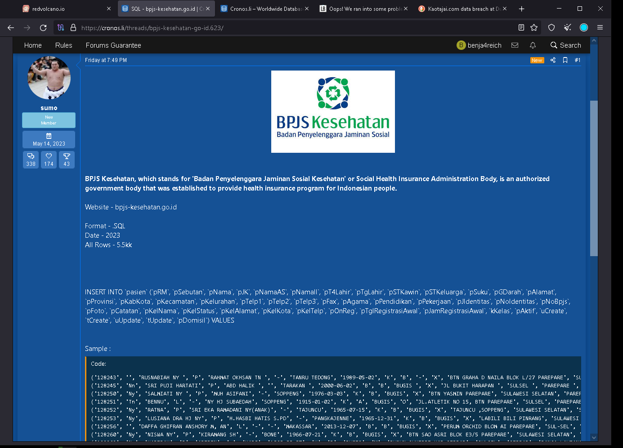Click the 'All Rows - 5.5kk' line
This screenshot has width=623, height=448.
(x=108, y=245)
